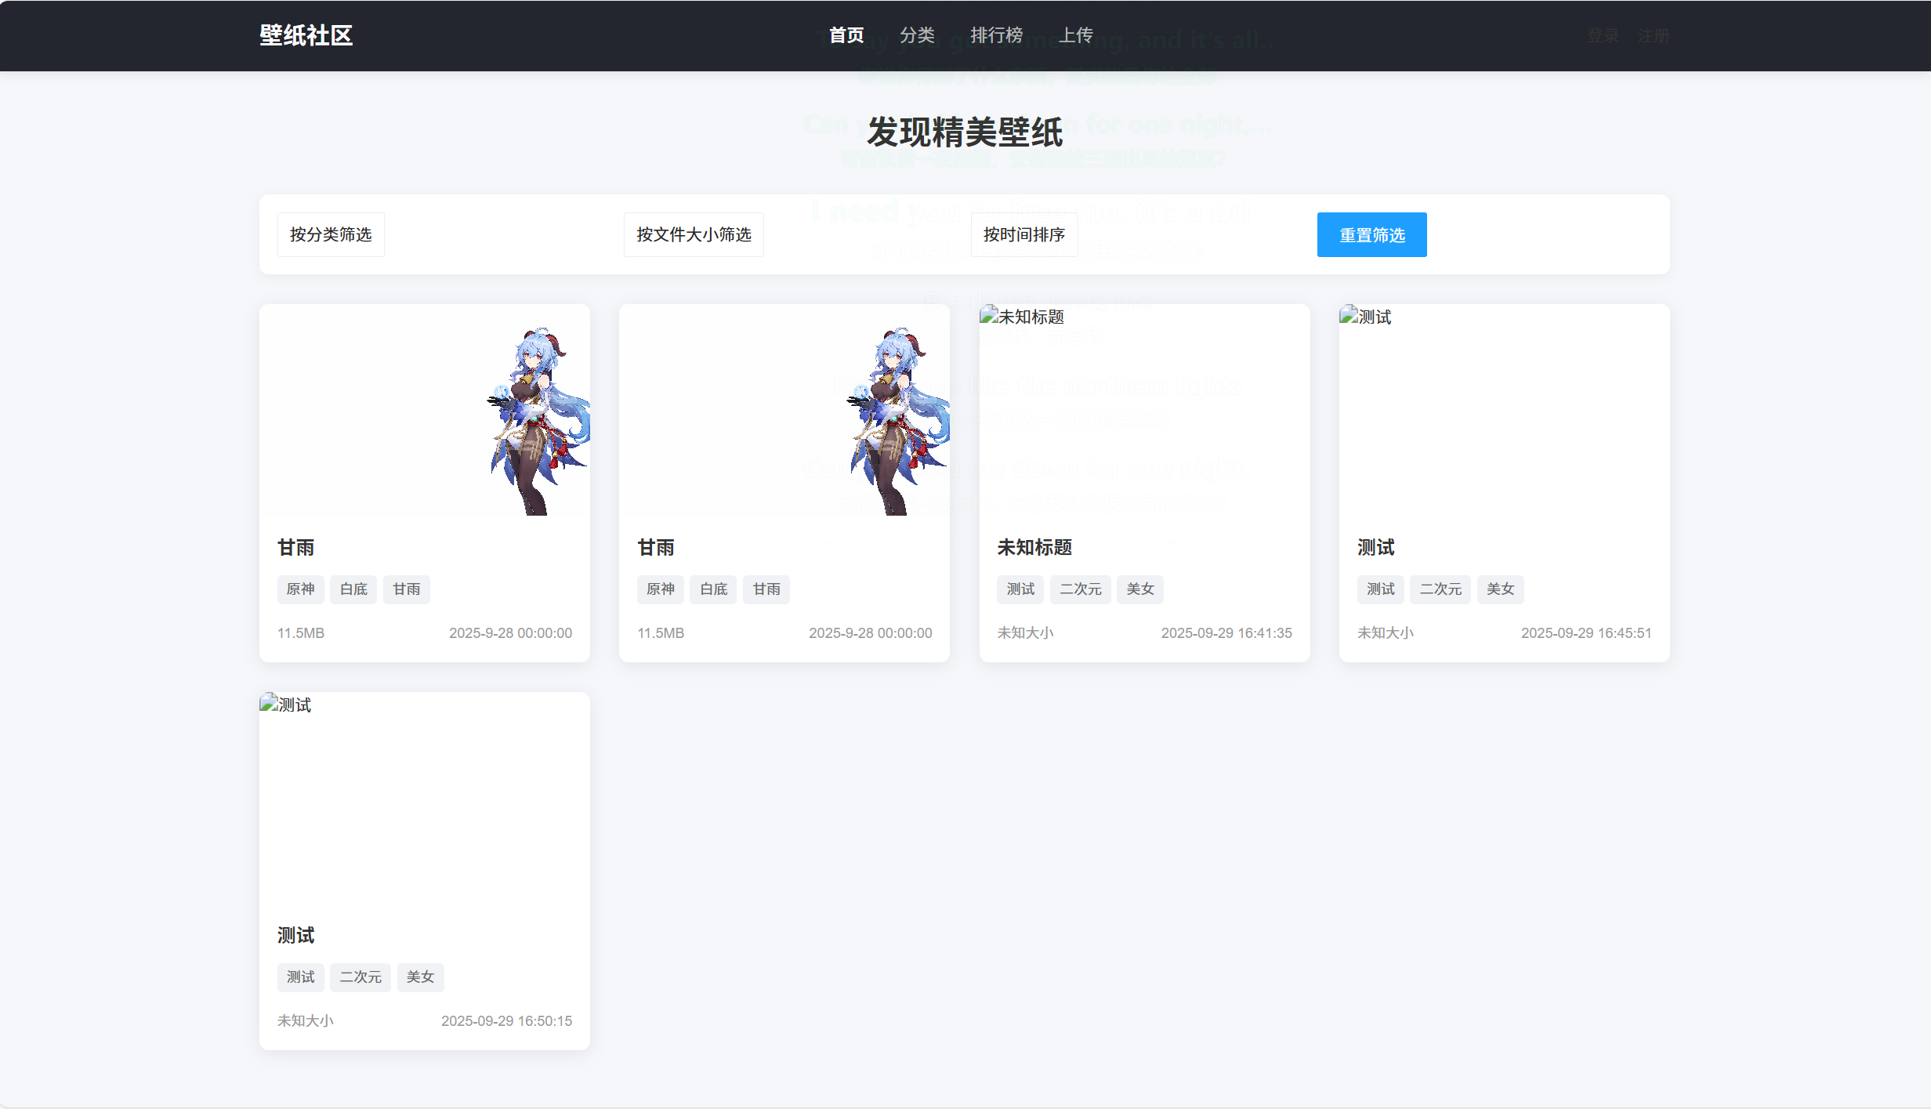The height and width of the screenshot is (1109, 1931).
Task: Open the second 甘雨 wallpaper thumbnail
Action: (x=784, y=410)
